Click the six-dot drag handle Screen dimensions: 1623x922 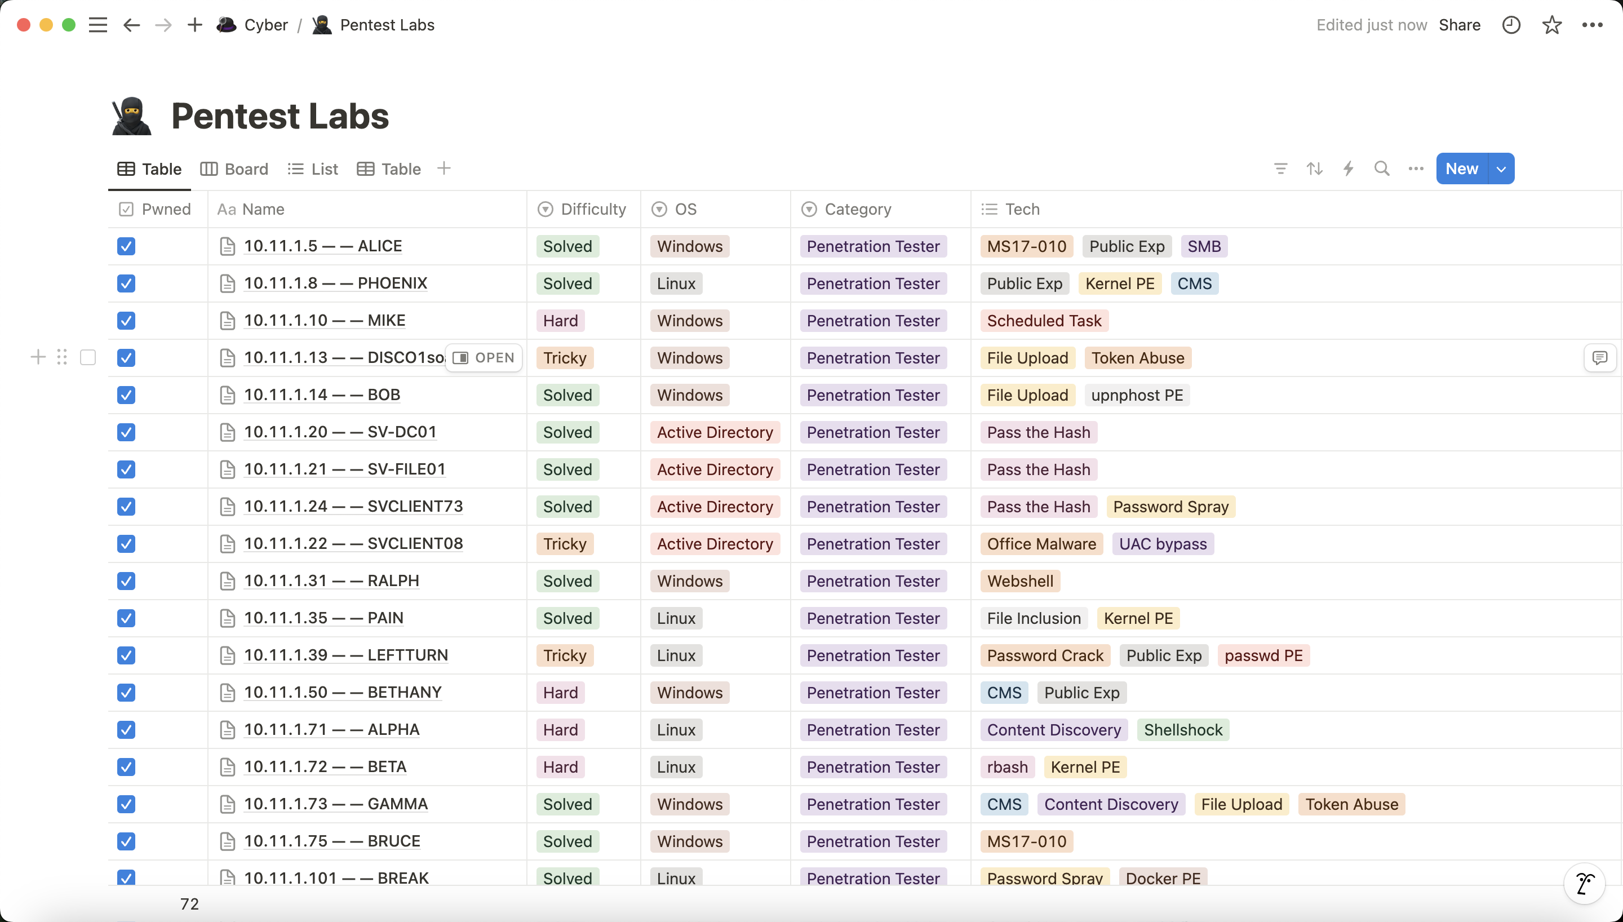[62, 357]
